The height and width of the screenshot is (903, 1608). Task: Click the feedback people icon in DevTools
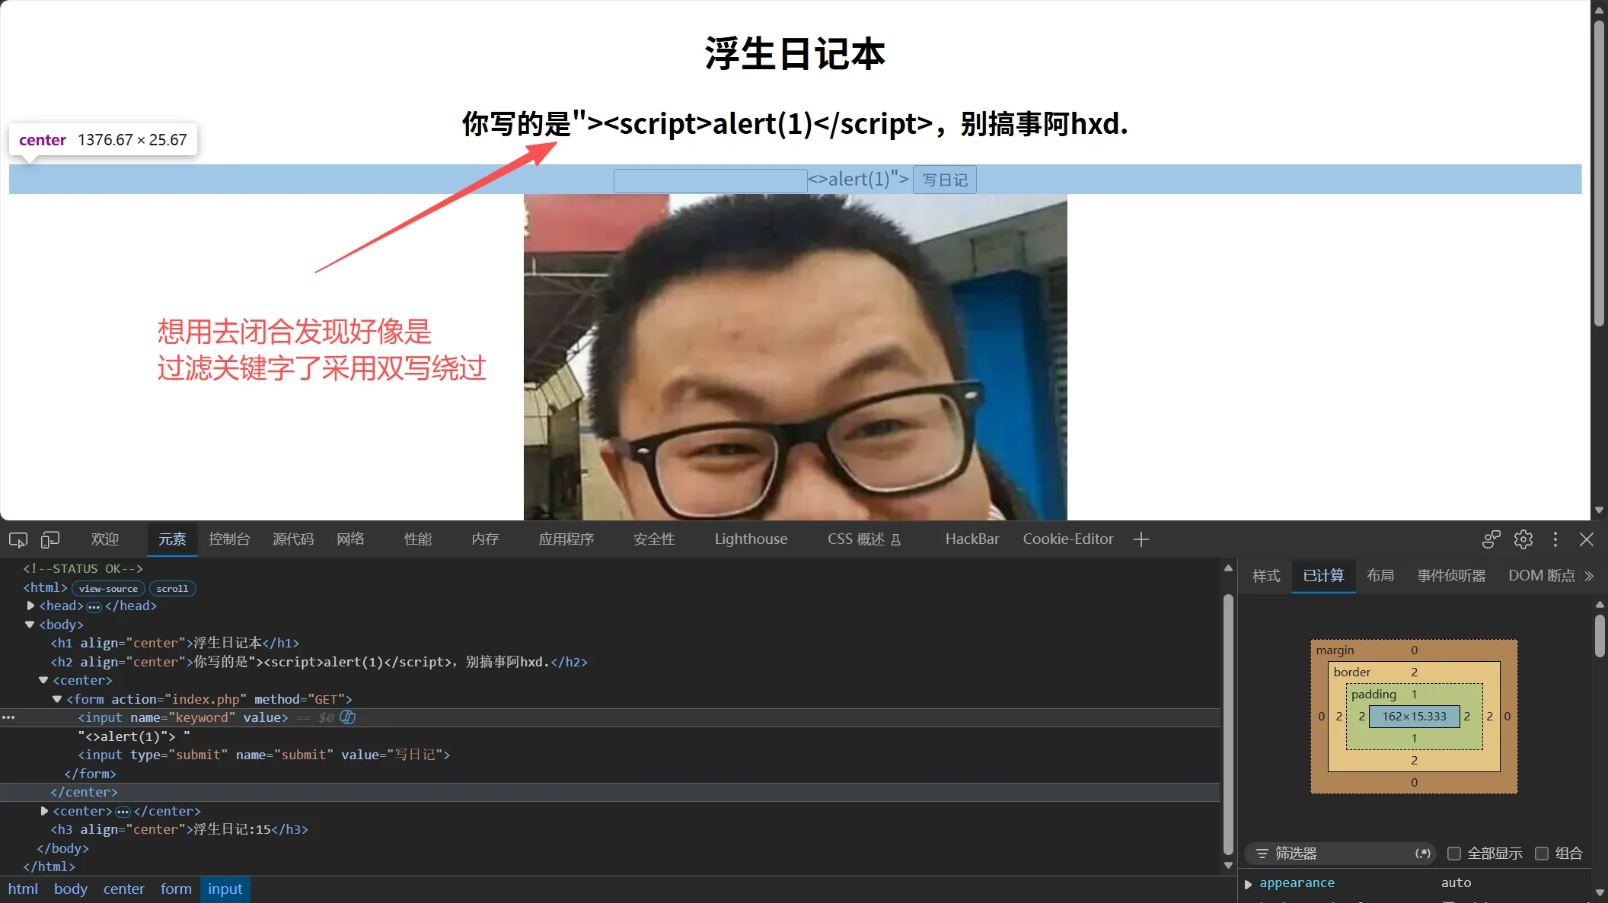click(1492, 539)
